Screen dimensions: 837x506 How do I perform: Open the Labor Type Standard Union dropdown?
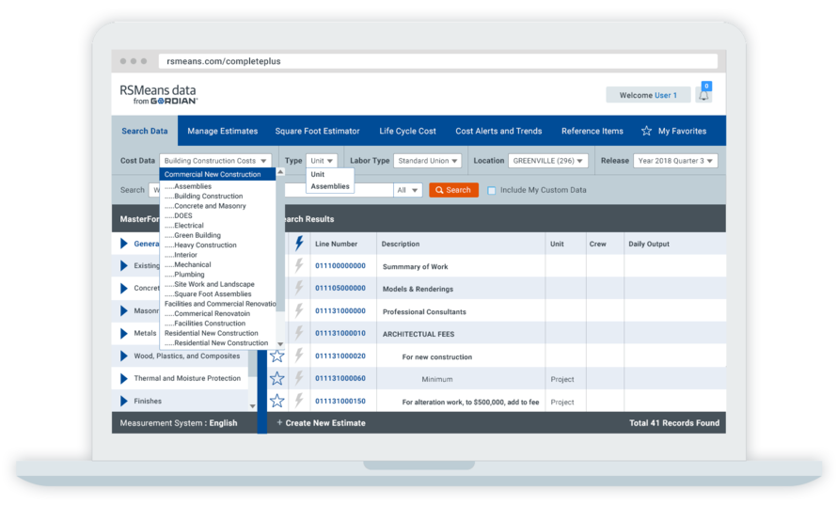coord(428,161)
